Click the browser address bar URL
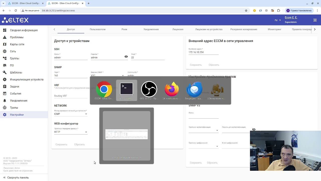Viewport: 321px width, 181px height. point(58,11)
